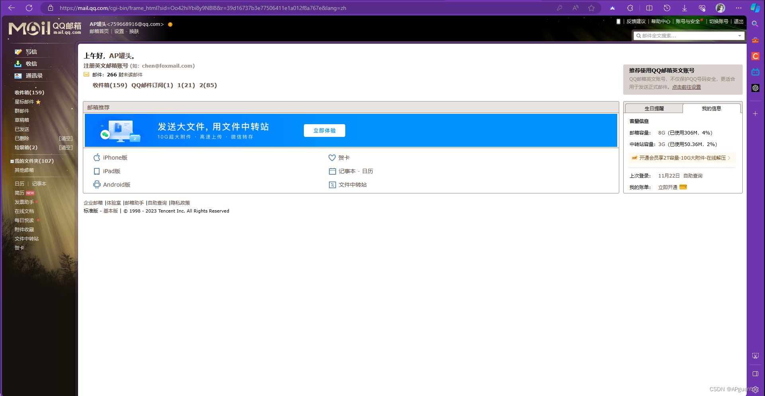Image resolution: width=765 pixels, height=396 pixels.
Task: Open the browser split screen icon
Action: (x=649, y=8)
